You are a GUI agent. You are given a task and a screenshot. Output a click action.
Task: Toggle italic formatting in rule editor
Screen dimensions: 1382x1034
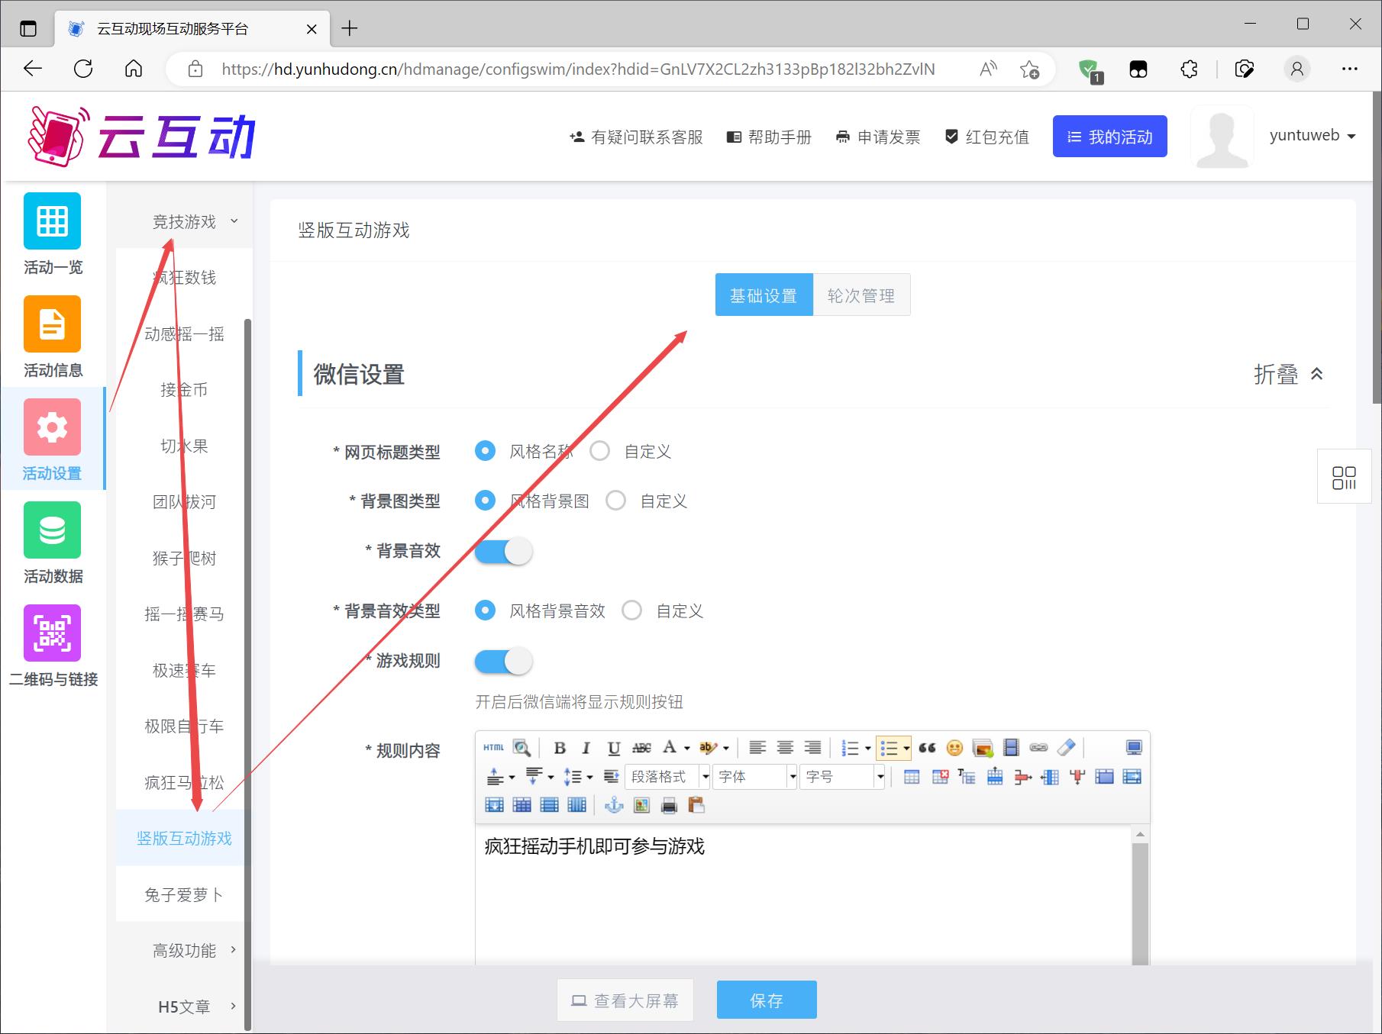586,748
